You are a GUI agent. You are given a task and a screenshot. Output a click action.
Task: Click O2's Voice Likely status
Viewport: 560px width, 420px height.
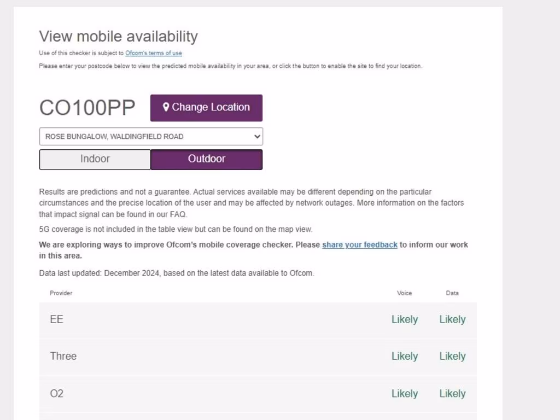(x=405, y=393)
